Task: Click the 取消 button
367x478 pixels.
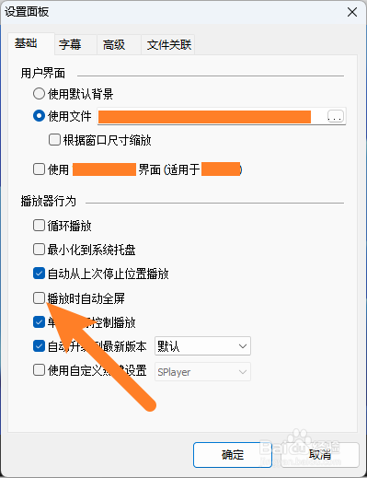Action: [320, 455]
